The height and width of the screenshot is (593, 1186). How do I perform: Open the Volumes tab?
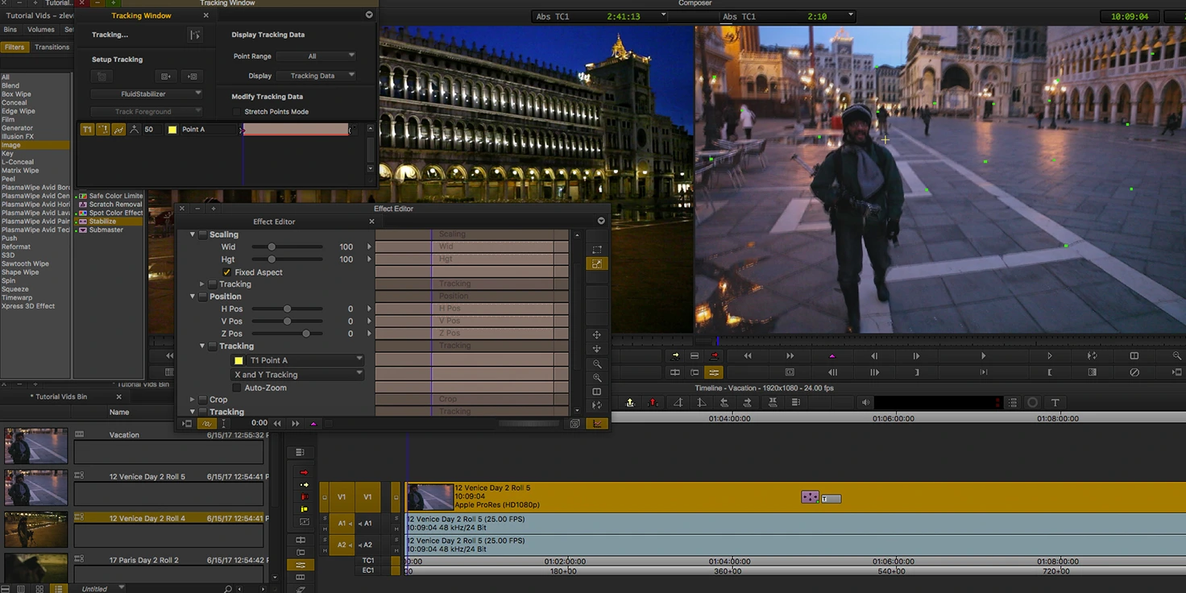pyautogui.click(x=41, y=30)
